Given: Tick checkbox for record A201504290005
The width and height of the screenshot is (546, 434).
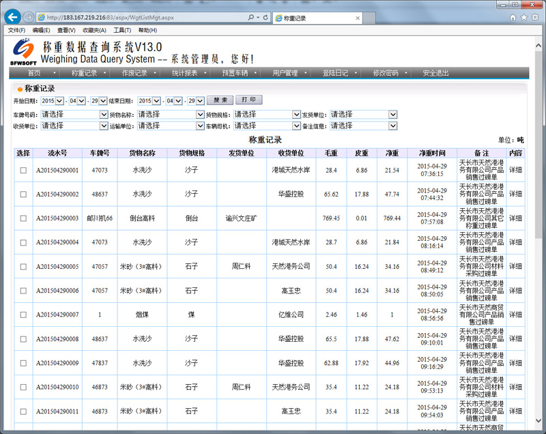Looking at the screenshot, I should click(23, 267).
